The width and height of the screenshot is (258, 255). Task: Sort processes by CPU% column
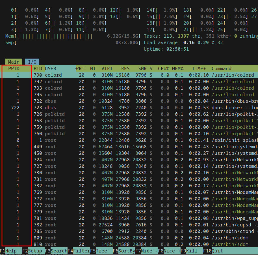(x=163, y=68)
